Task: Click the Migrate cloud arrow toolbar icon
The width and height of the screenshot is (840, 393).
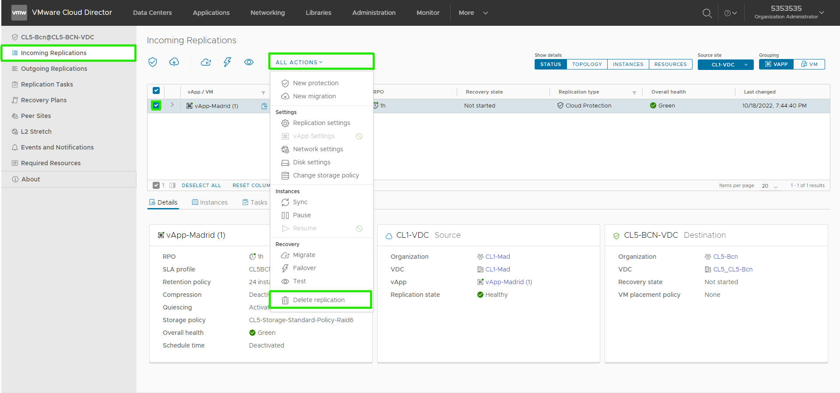Action: (206, 62)
